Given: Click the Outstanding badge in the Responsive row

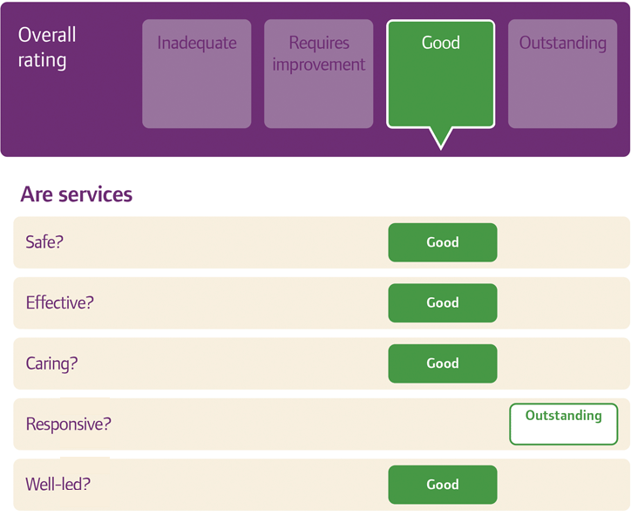Looking at the screenshot, I should [563, 424].
